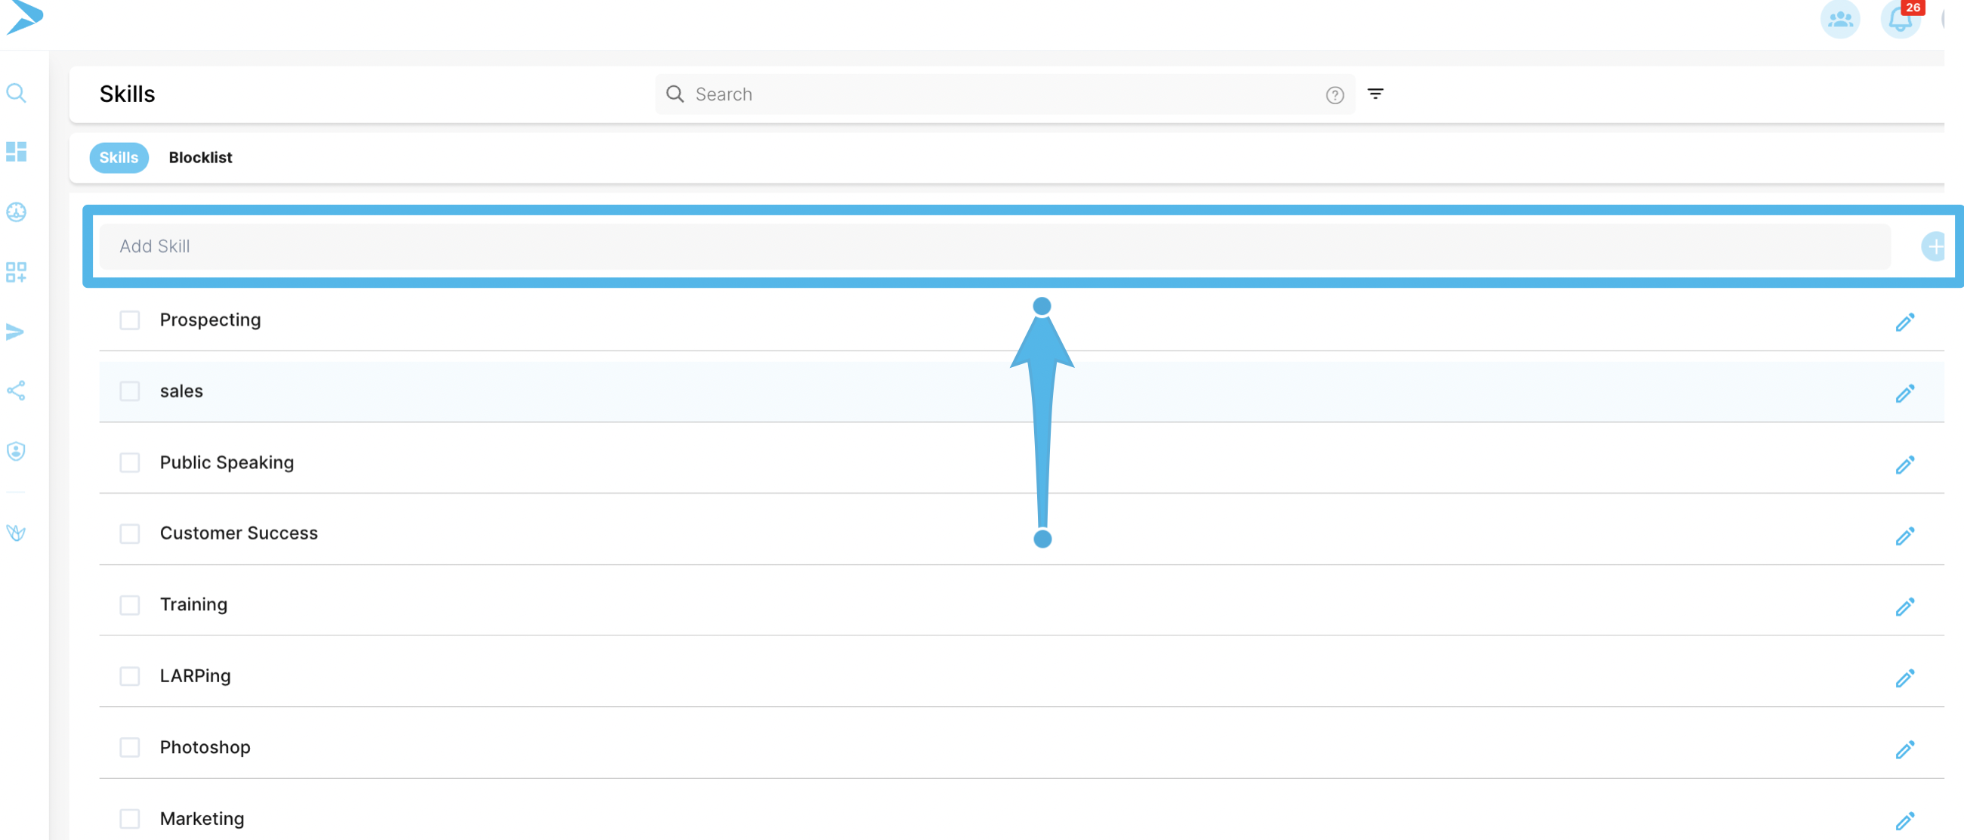Click the paper plane send icon in sidebar

tap(15, 332)
